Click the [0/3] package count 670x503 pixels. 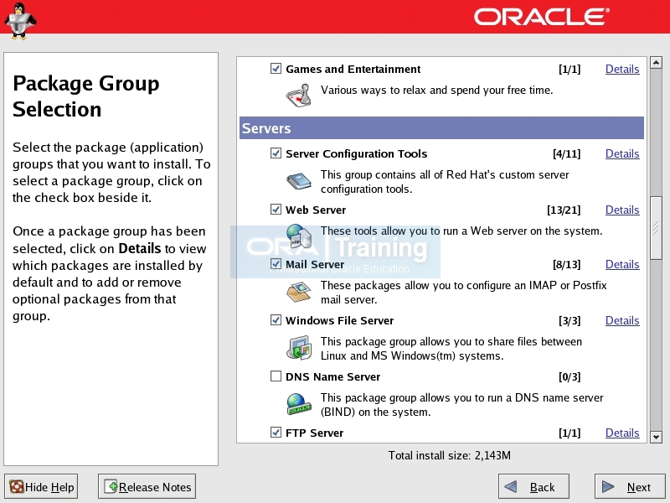[x=569, y=376]
